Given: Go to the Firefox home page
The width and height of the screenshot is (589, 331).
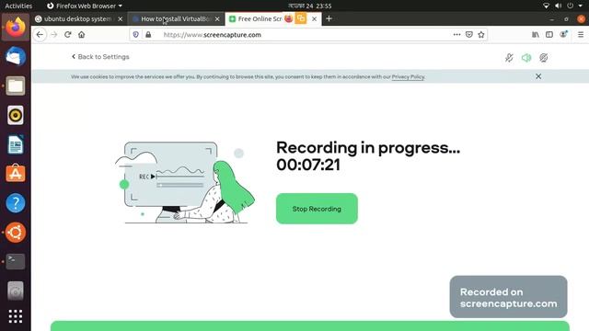Looking at the screenshot, I should [82, 35].
